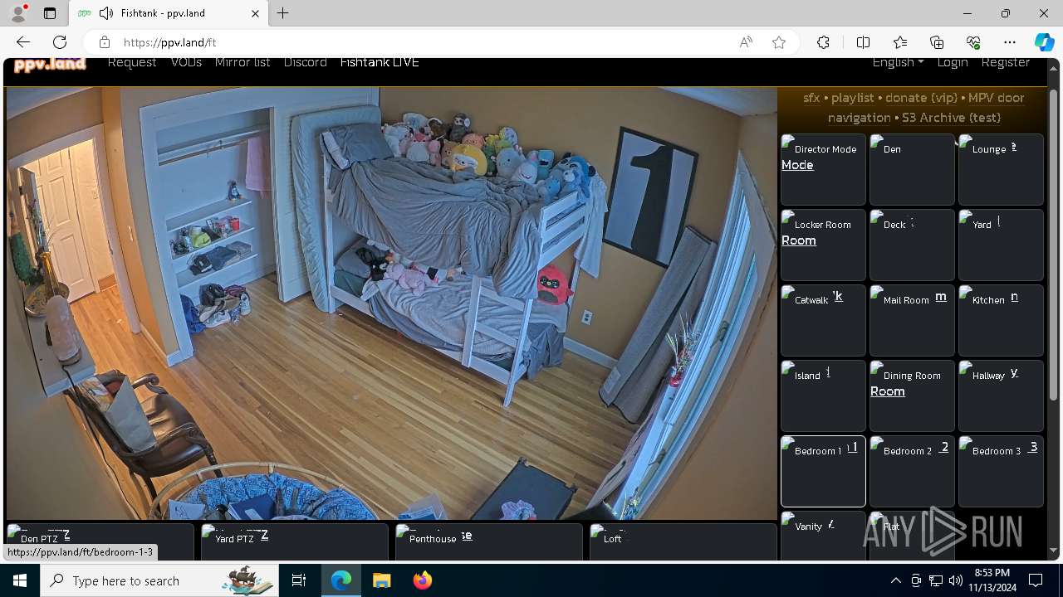
Task: Go back to the previous page
Action: (x=23, y=42)
